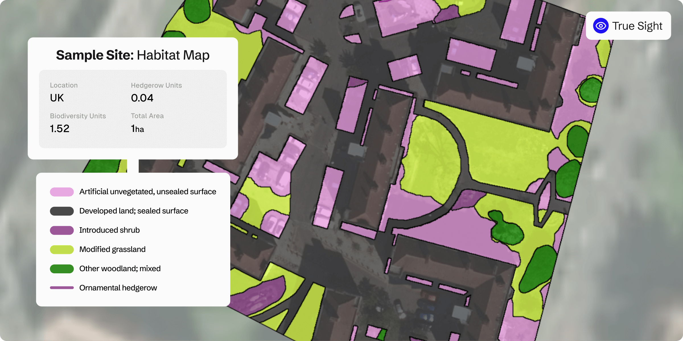Click the True Sight button
Viewport: 683px width, 341px height.
[x=628, y=26]
